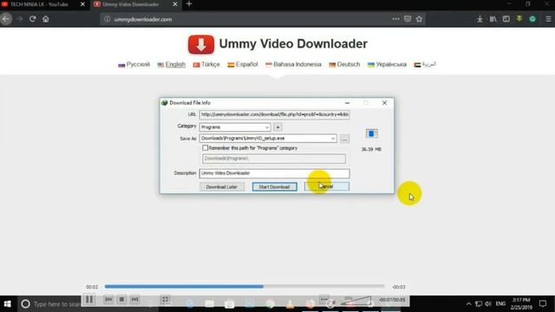Toggle fullscreen in the player controls
This screenshot has width=555, height=312.
(165, 300)
